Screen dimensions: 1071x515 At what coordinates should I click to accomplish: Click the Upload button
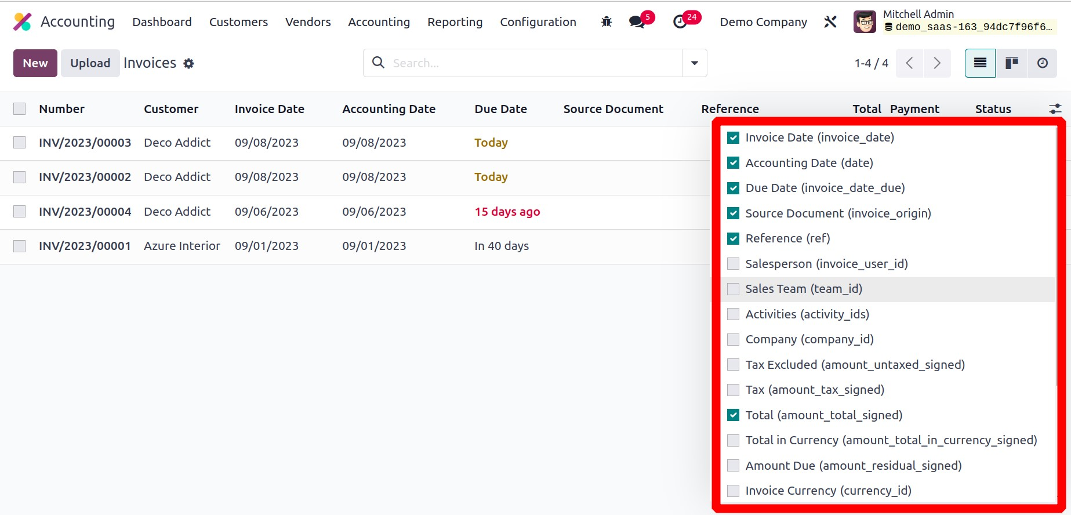[x=90, y=63]
